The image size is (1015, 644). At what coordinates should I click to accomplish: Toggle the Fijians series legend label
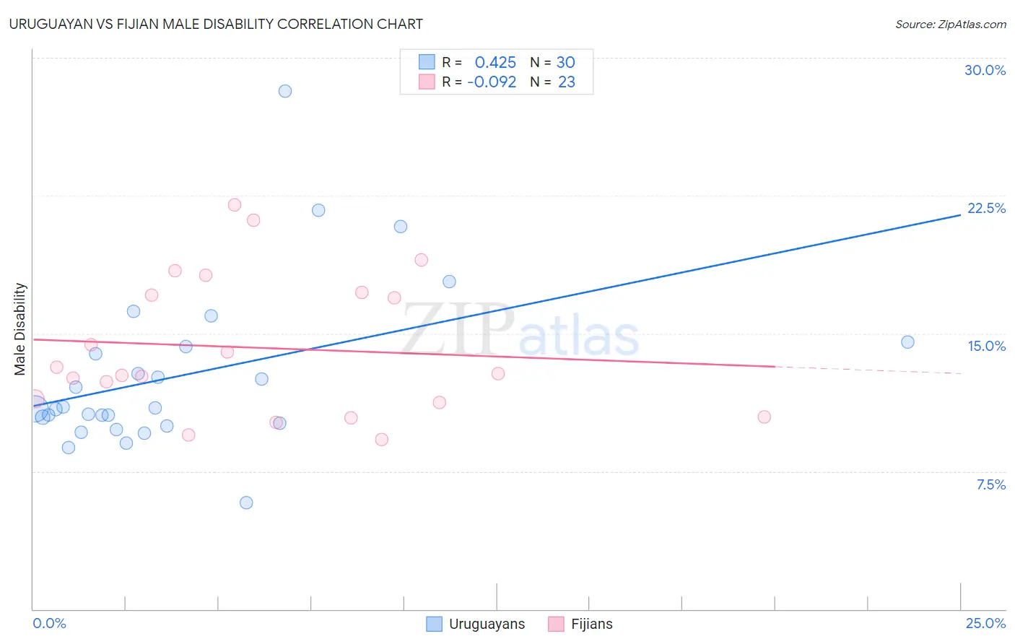591,625
